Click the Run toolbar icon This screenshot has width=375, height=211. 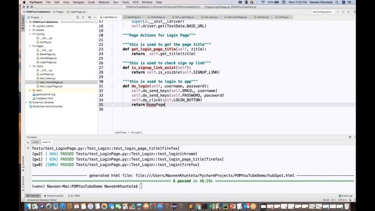[338, 12]
